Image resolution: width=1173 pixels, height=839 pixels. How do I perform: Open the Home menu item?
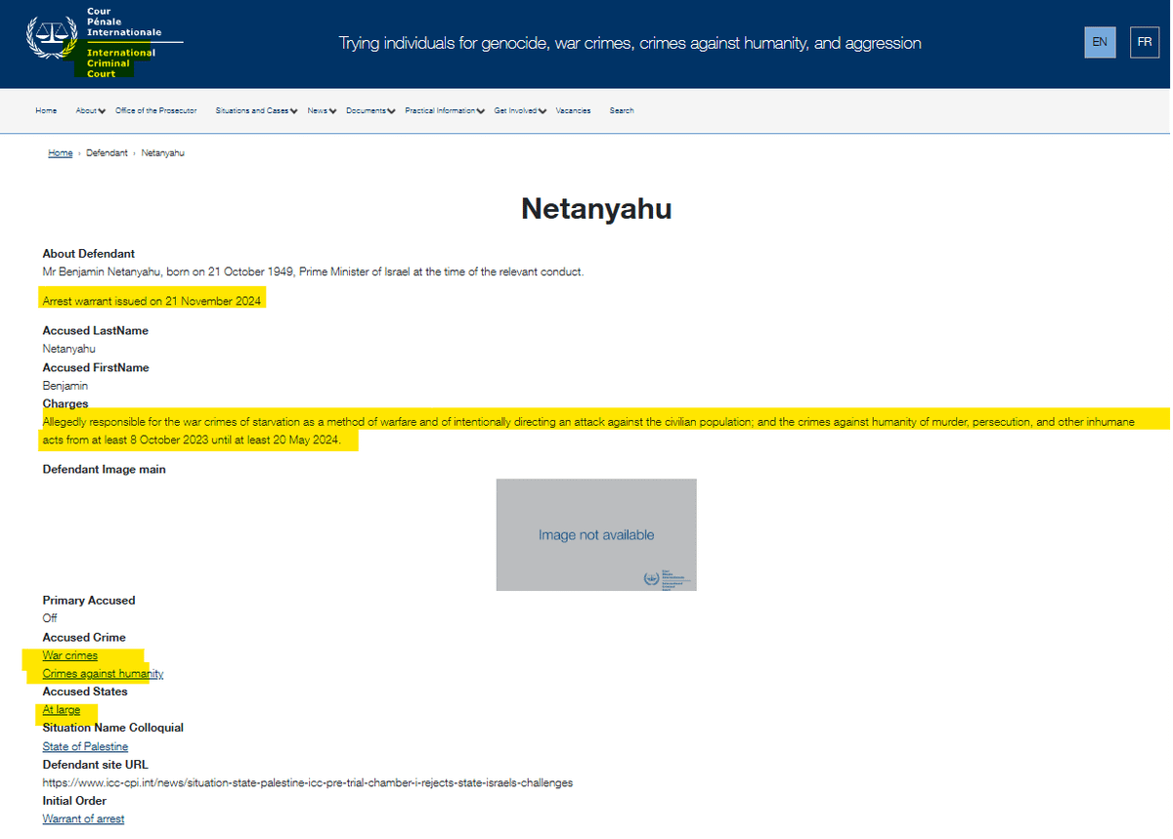(46, 111)
